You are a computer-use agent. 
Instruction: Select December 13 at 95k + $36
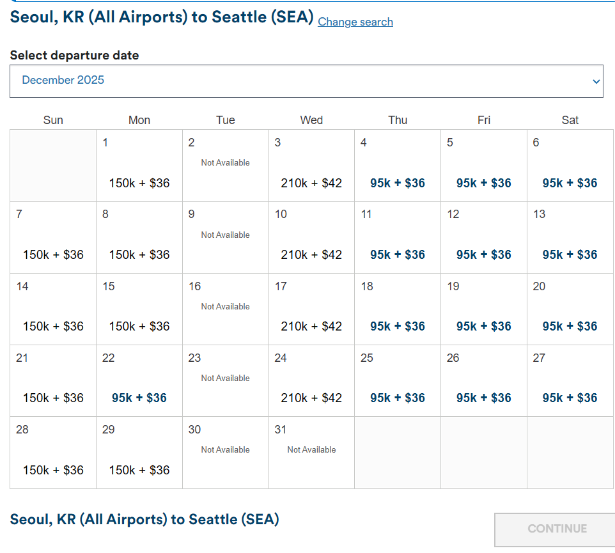click(570, 238)
